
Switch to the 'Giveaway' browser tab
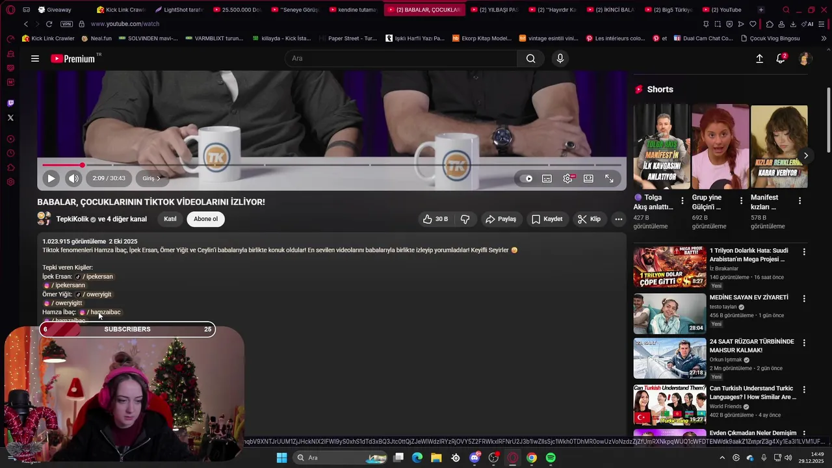pos(58,10)
